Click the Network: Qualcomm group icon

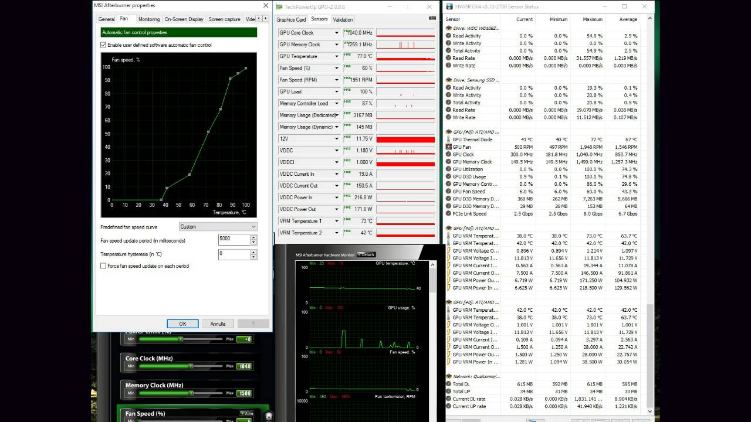[x=449, y=376]
